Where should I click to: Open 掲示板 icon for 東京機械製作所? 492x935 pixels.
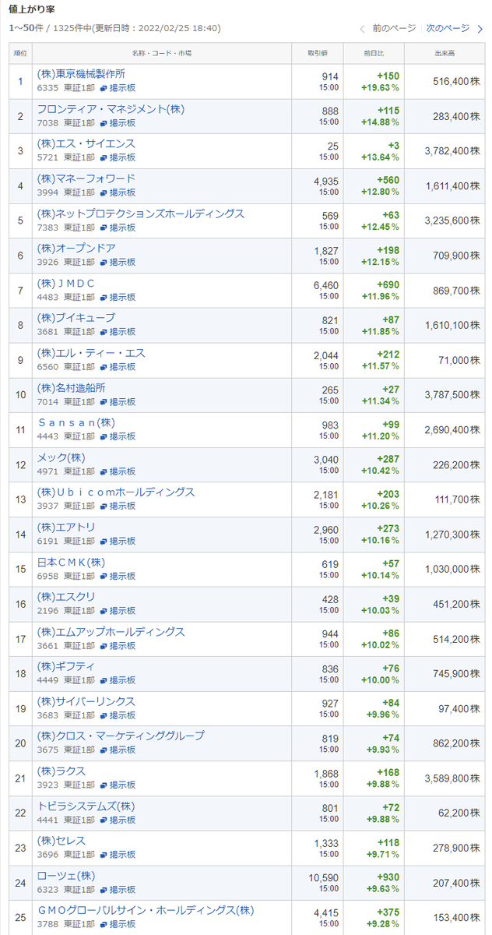tap(104, 88)
